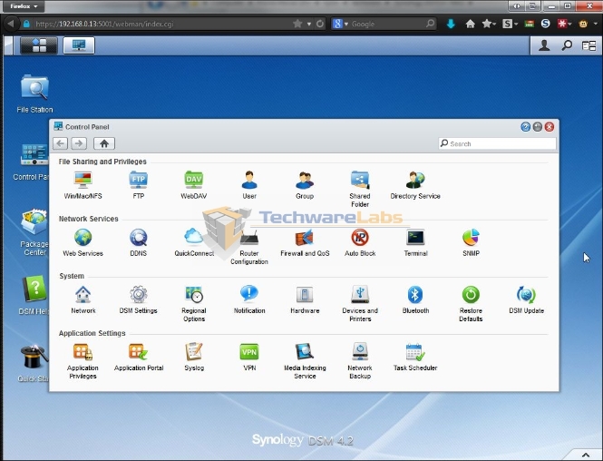
Task: Open the User management icon
Action: (x=249, y=185)
